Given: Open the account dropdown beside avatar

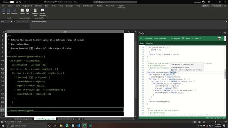Looking at the screenshot, I should click(222, 38).
